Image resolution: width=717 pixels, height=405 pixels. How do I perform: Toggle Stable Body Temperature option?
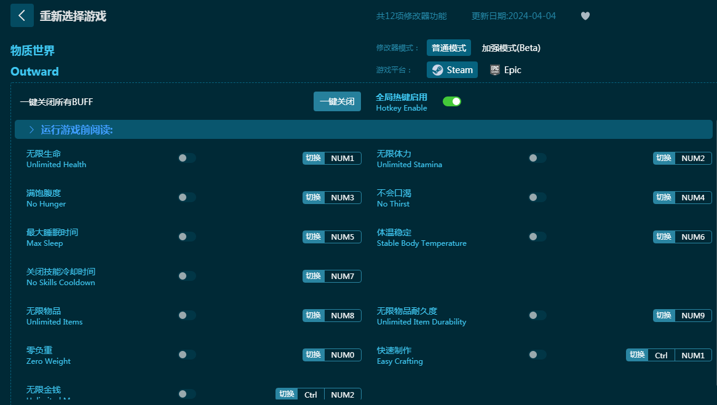pos(537,237)
